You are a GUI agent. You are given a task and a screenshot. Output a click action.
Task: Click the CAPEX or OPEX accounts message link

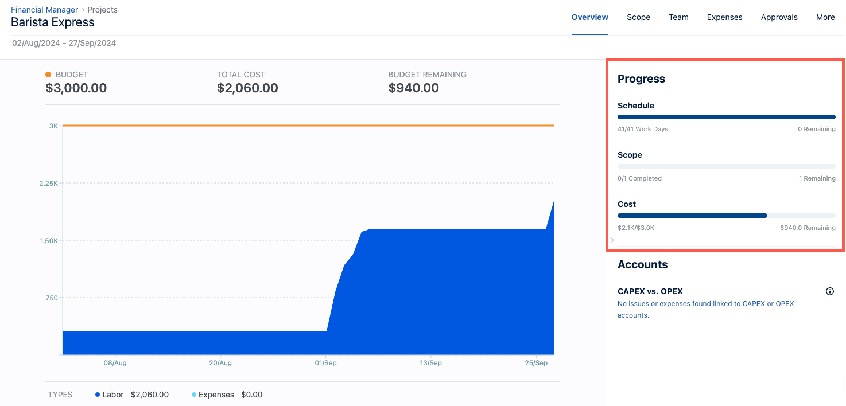705,309
